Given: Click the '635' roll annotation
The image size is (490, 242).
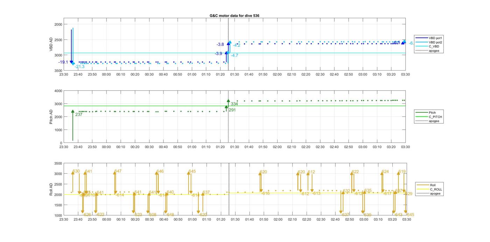Looking at the screenshot, I should [x=368, y=190].
